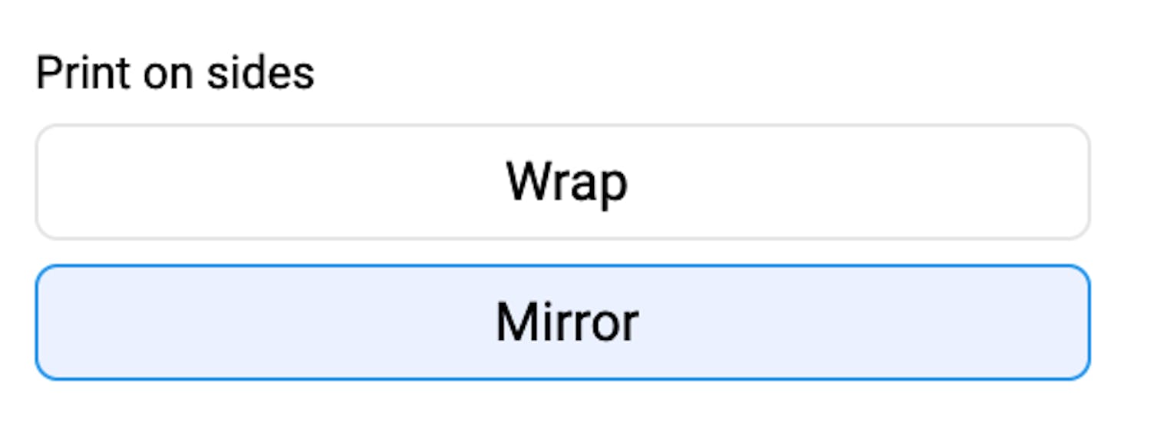Tap the Wrap text
1151x435 pixels.
pyautogui.click(x=566, y=183)
